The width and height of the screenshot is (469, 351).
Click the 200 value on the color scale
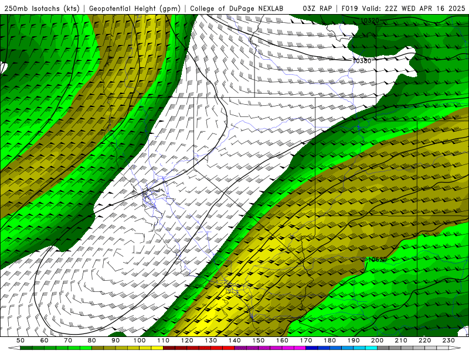(377, 340)
